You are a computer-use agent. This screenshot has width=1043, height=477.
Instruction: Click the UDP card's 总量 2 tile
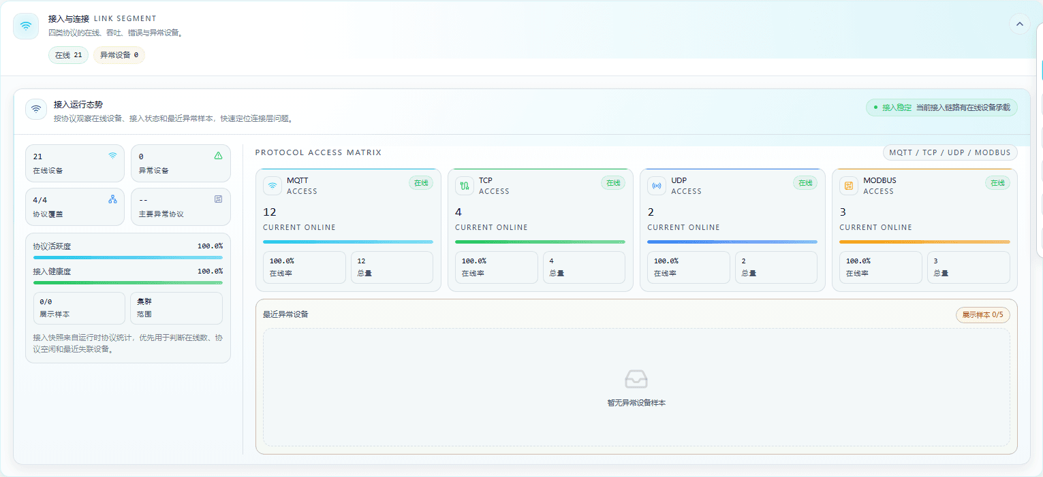pyautogui.click(x=777, y=267)
